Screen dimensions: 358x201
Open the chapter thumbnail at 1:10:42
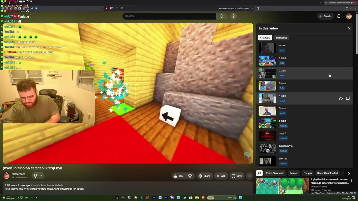coord(267,123)
